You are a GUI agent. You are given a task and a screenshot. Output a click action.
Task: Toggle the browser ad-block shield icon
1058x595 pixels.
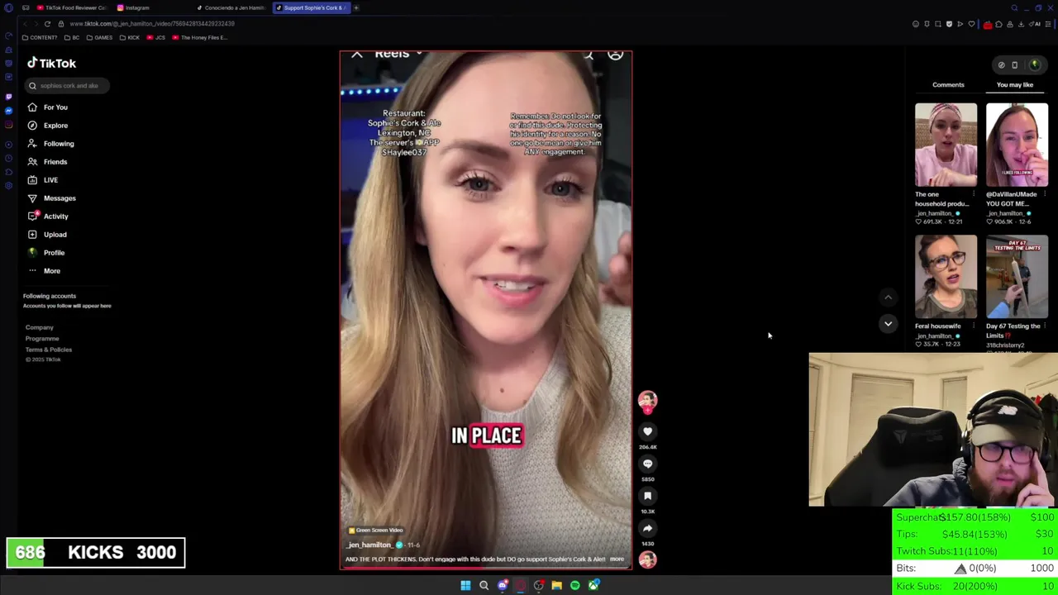coord(949,24)
